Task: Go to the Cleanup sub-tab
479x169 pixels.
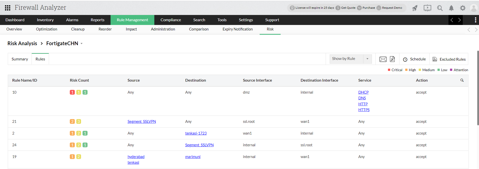Action: coord(78,29)
